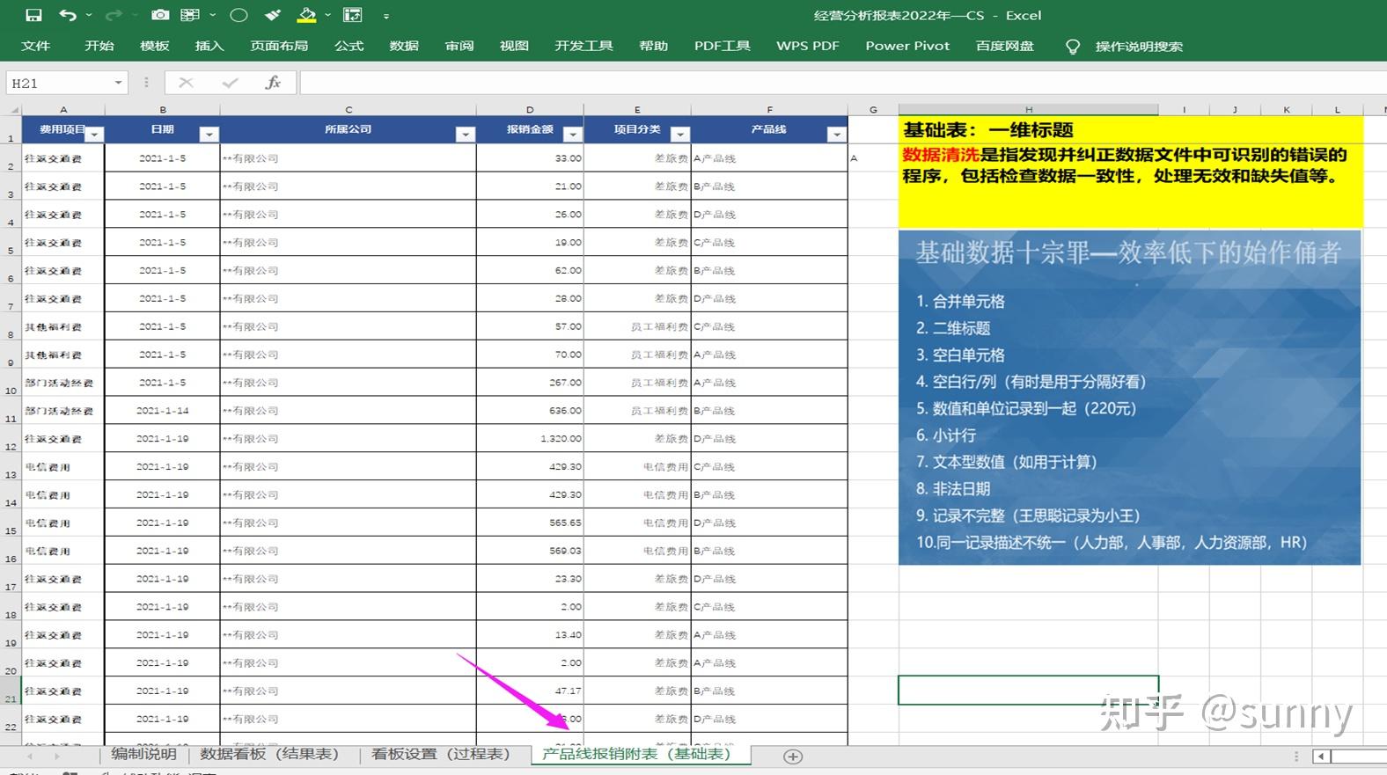This screenshot has width=1387, height=775.
Task: Open the 页面布局 ribbon tab
Action: [279, 46]
